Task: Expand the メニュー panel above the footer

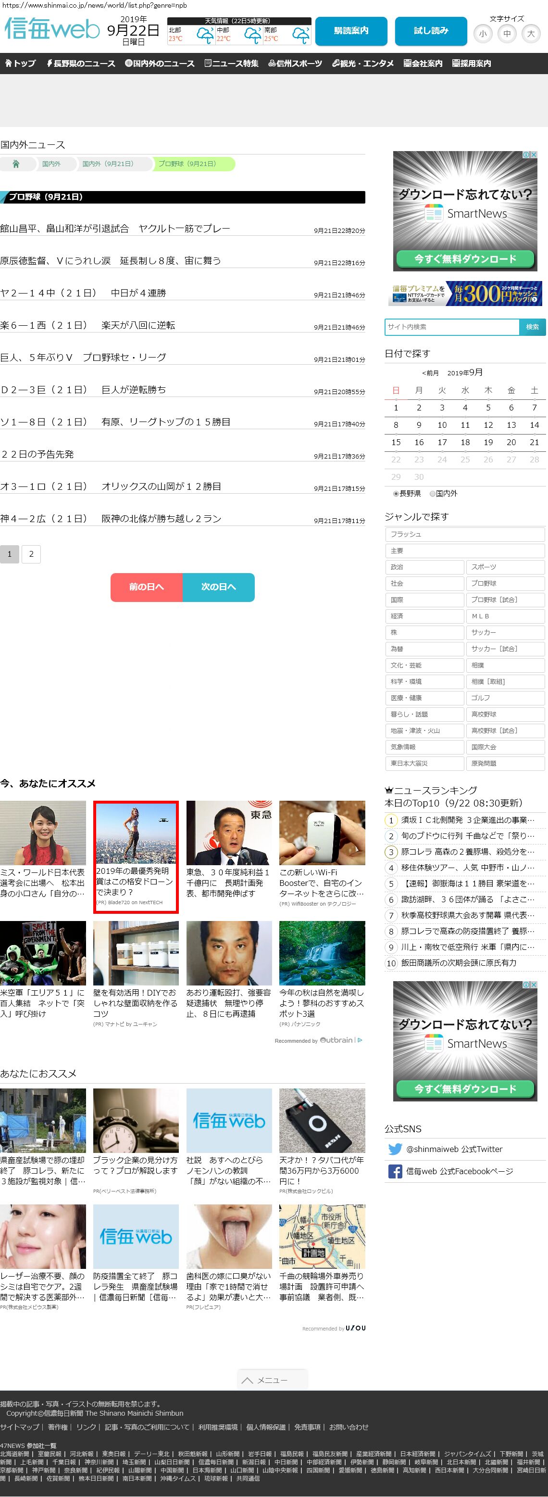Action: 272,1380
